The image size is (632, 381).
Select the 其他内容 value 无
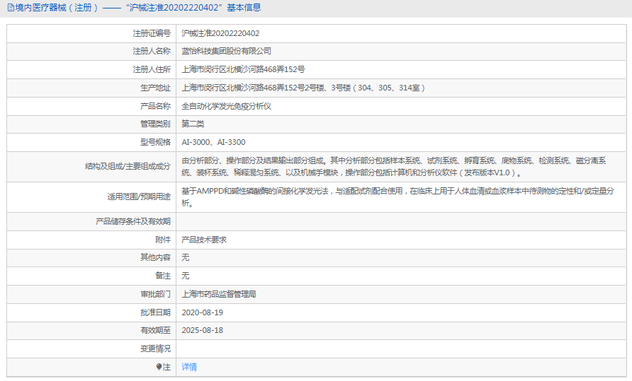pyautogui.click(x=185, y=257)
